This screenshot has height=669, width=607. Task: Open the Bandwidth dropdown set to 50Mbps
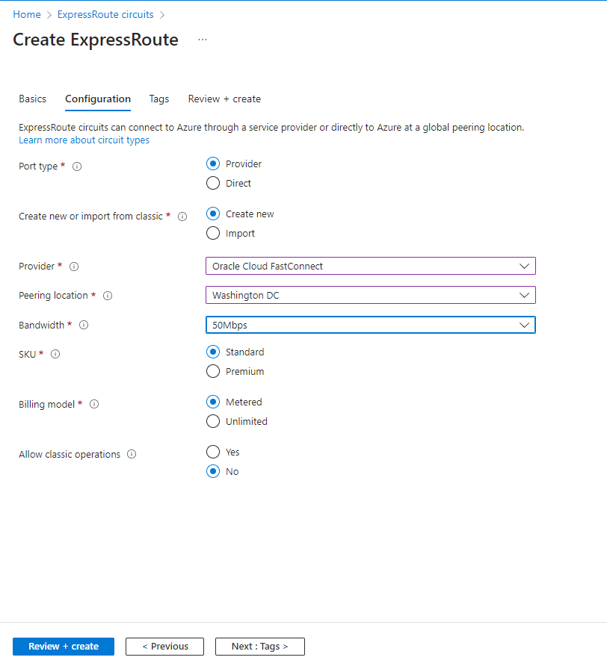coord(370,325)
